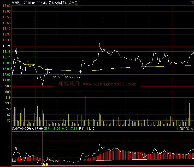The width and height of the screenshot is (194, 167).
Task: Click the 分时突破抓涨 indicator title
Action: click(x=58, y=3)
